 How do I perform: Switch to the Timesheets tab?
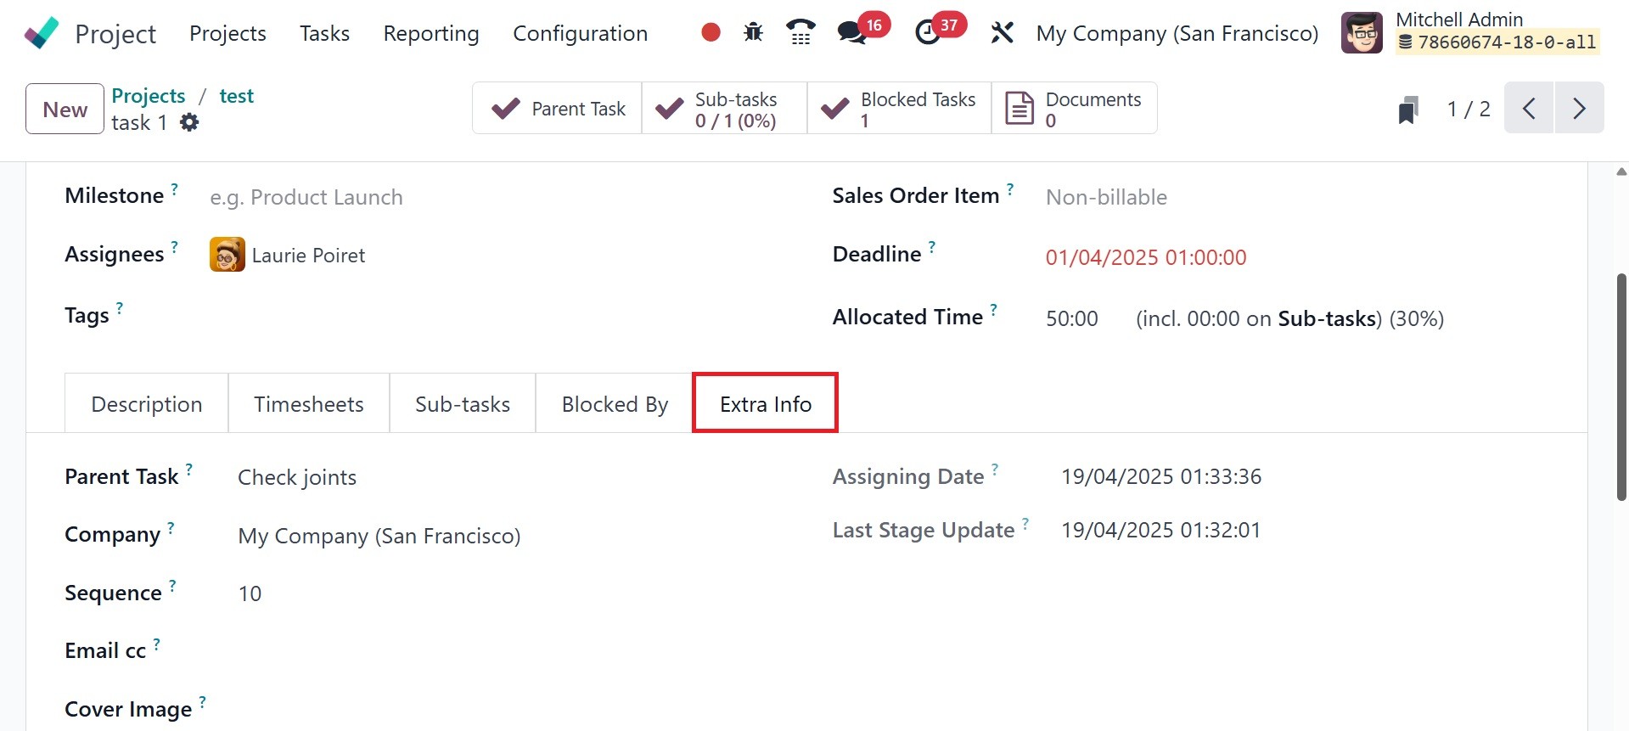pyautogui.click(x=308, y=404)
